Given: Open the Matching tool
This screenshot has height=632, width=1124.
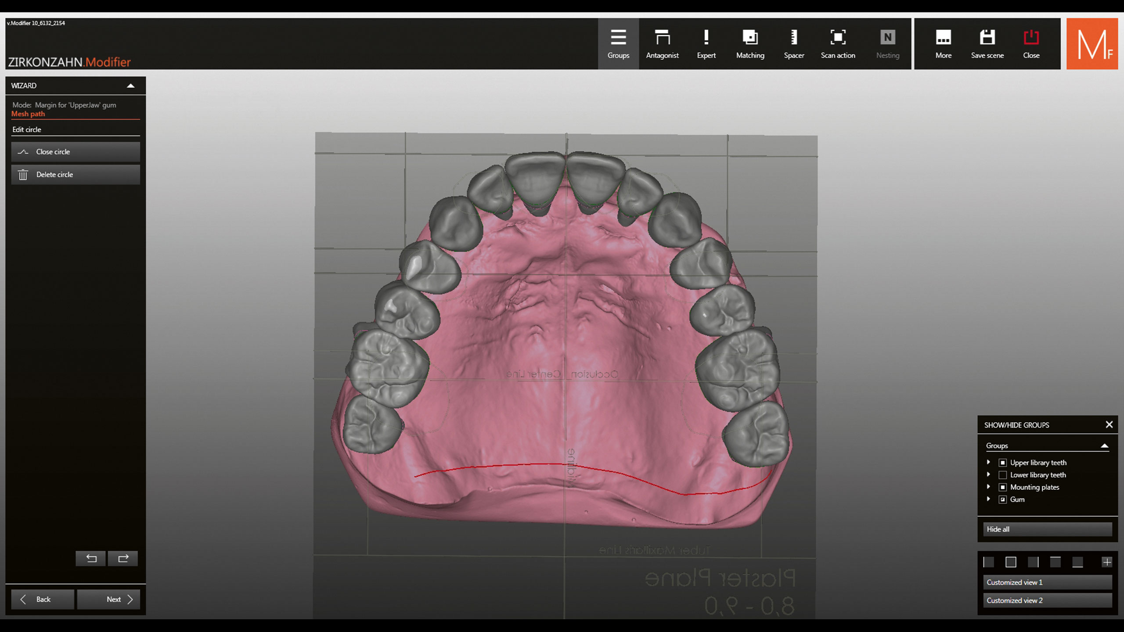Looking at the screenshot, I should click(750, 44).
